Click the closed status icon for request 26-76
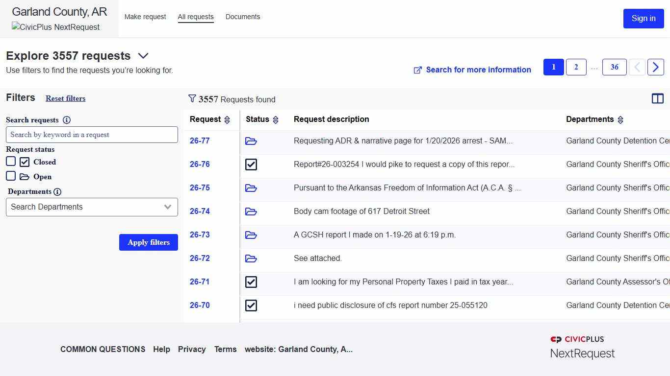The width and height of the screenshot is (670, 376). point(251,164)
